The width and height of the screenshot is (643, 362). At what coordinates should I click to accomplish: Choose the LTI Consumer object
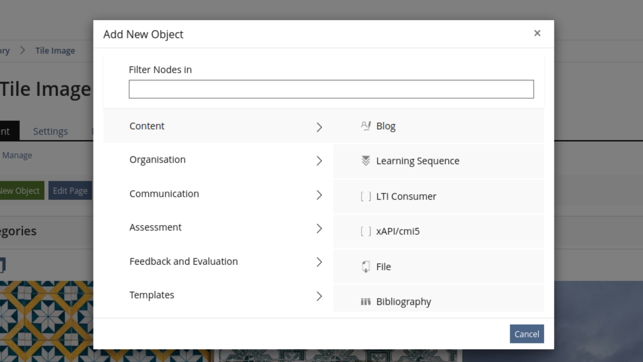[406, 196]
